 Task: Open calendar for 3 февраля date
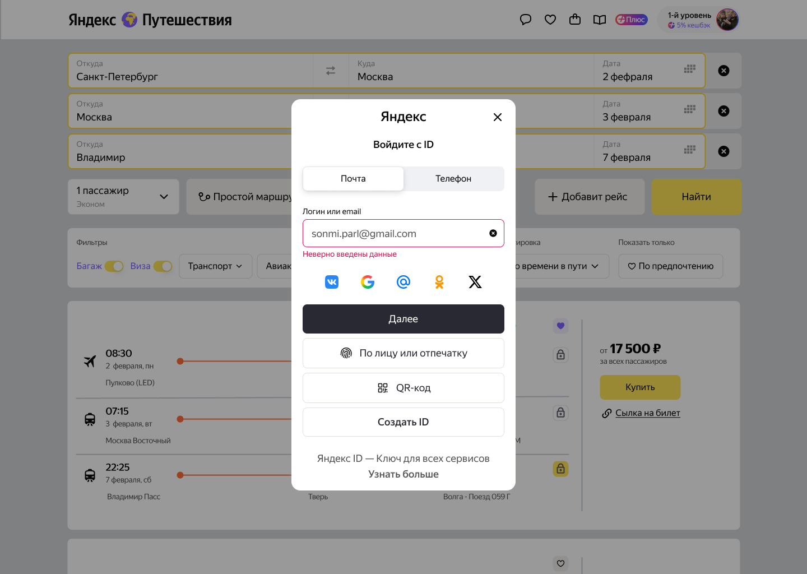pyautogui.click(x=690, y=109)
